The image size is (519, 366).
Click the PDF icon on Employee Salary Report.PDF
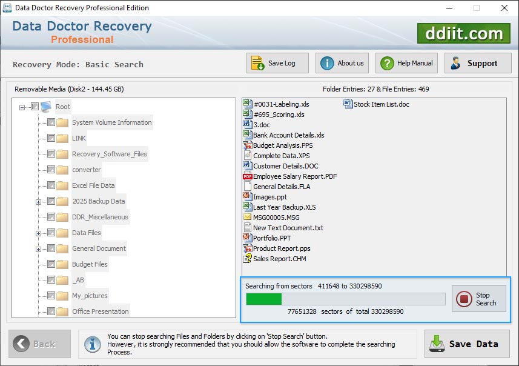[246, 176]
